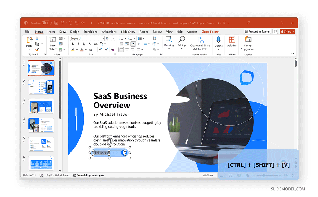Click the SaaS Business Overview title text
The image size is (318, 197).
(x=120, y=100)
